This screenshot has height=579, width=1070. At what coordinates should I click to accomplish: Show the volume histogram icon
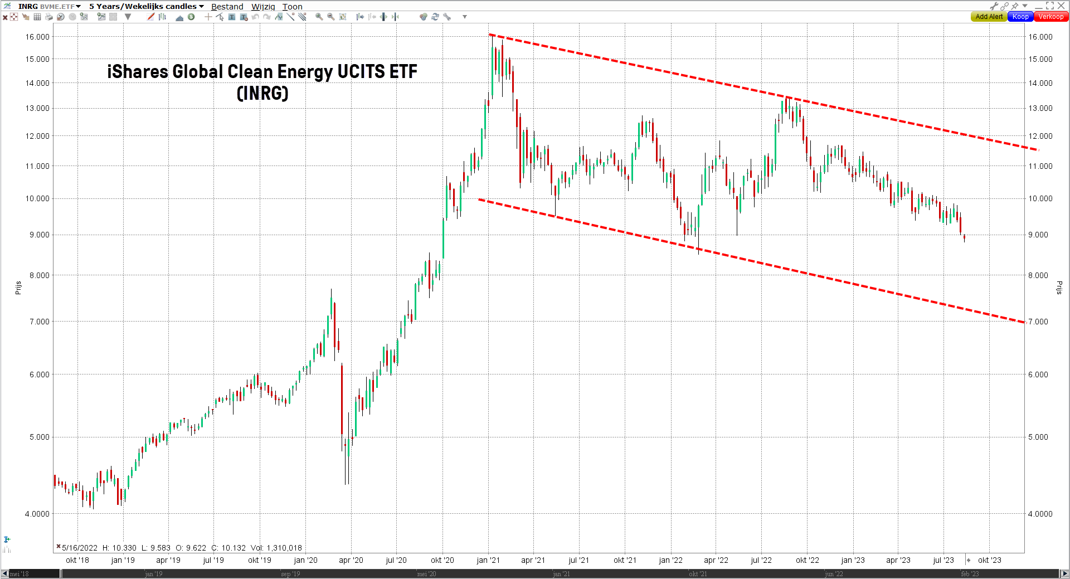click(179, 17)
